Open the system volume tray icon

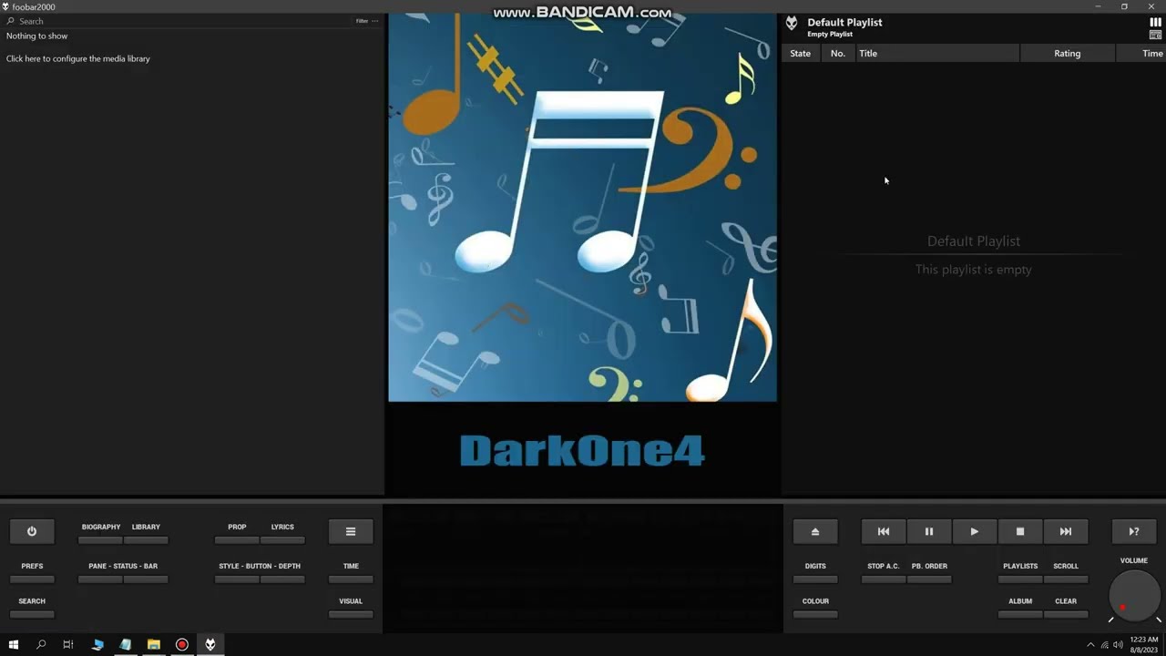click(1118, 645)
